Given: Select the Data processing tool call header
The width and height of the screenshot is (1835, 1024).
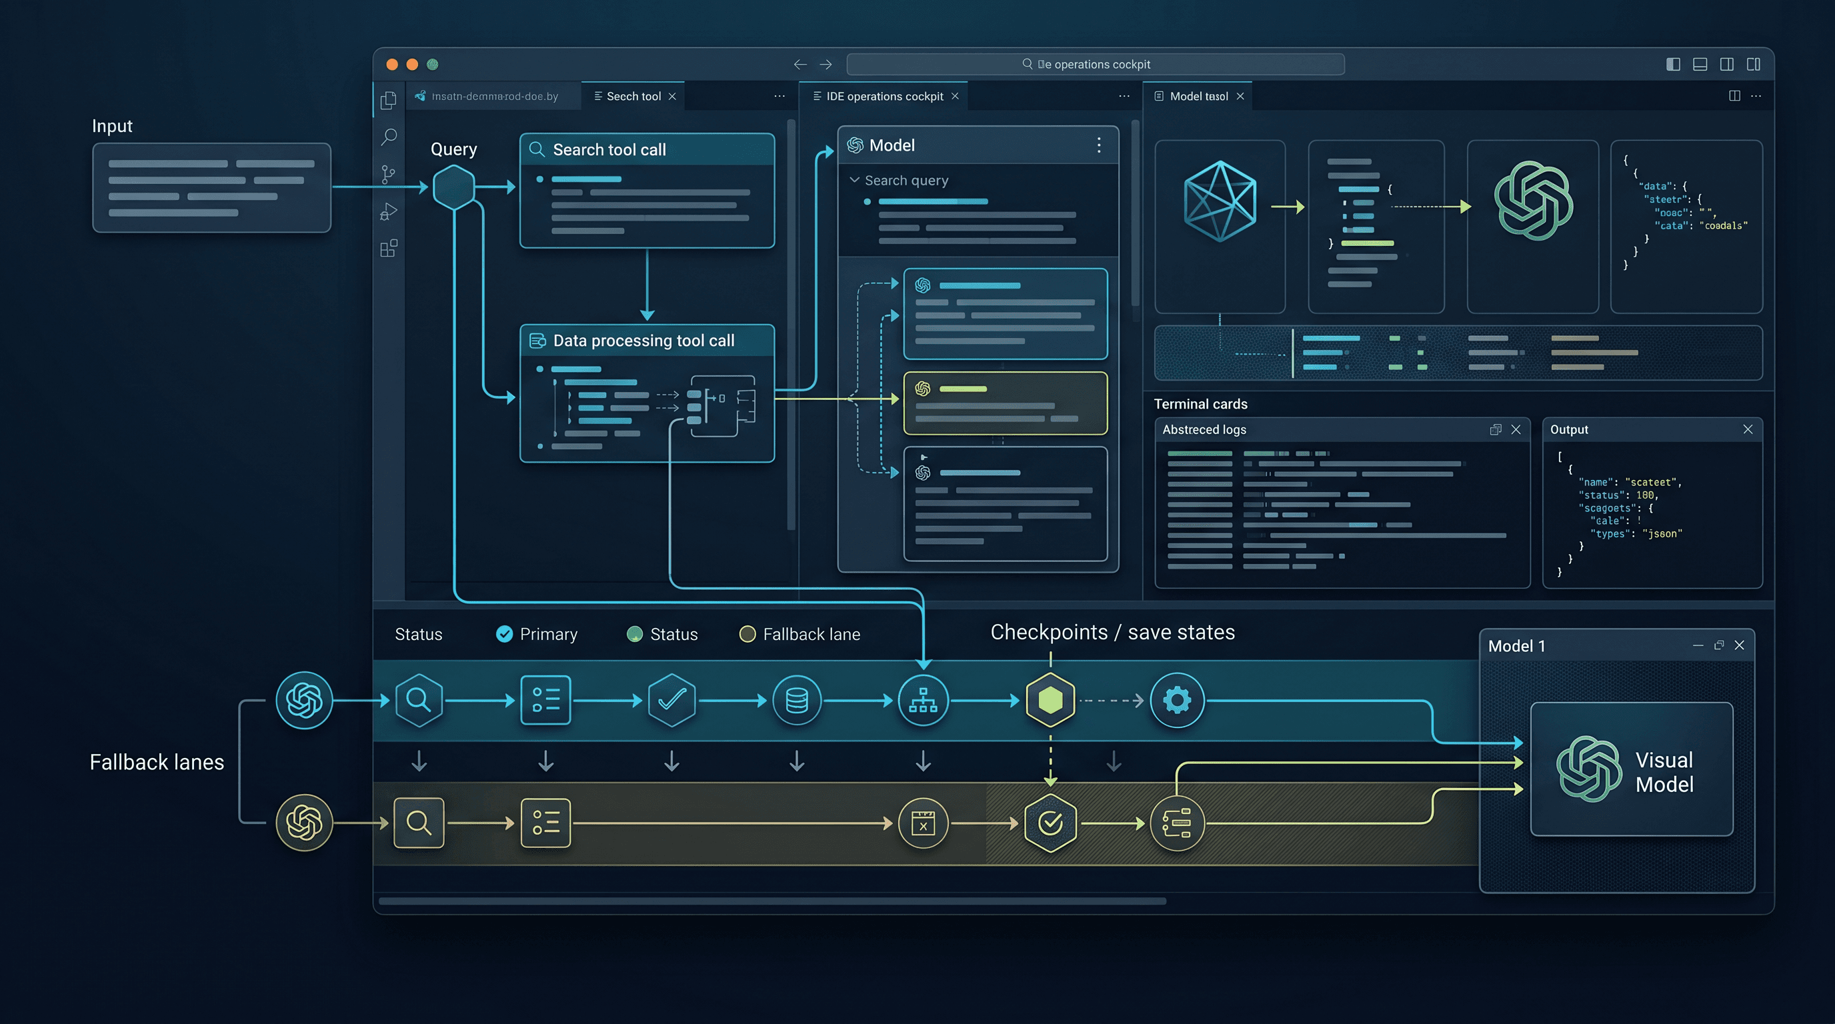Looking at the screenshot, I should point(647,341).
